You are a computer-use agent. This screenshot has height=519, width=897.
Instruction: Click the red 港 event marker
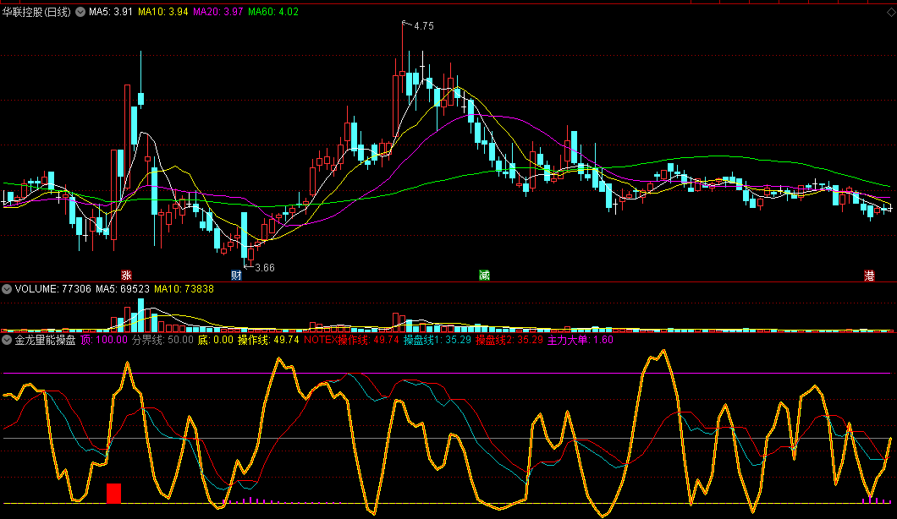[x=869, y=276]
